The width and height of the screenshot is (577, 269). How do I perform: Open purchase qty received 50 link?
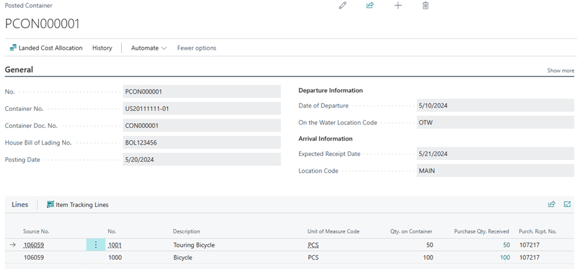pos(506,245)
